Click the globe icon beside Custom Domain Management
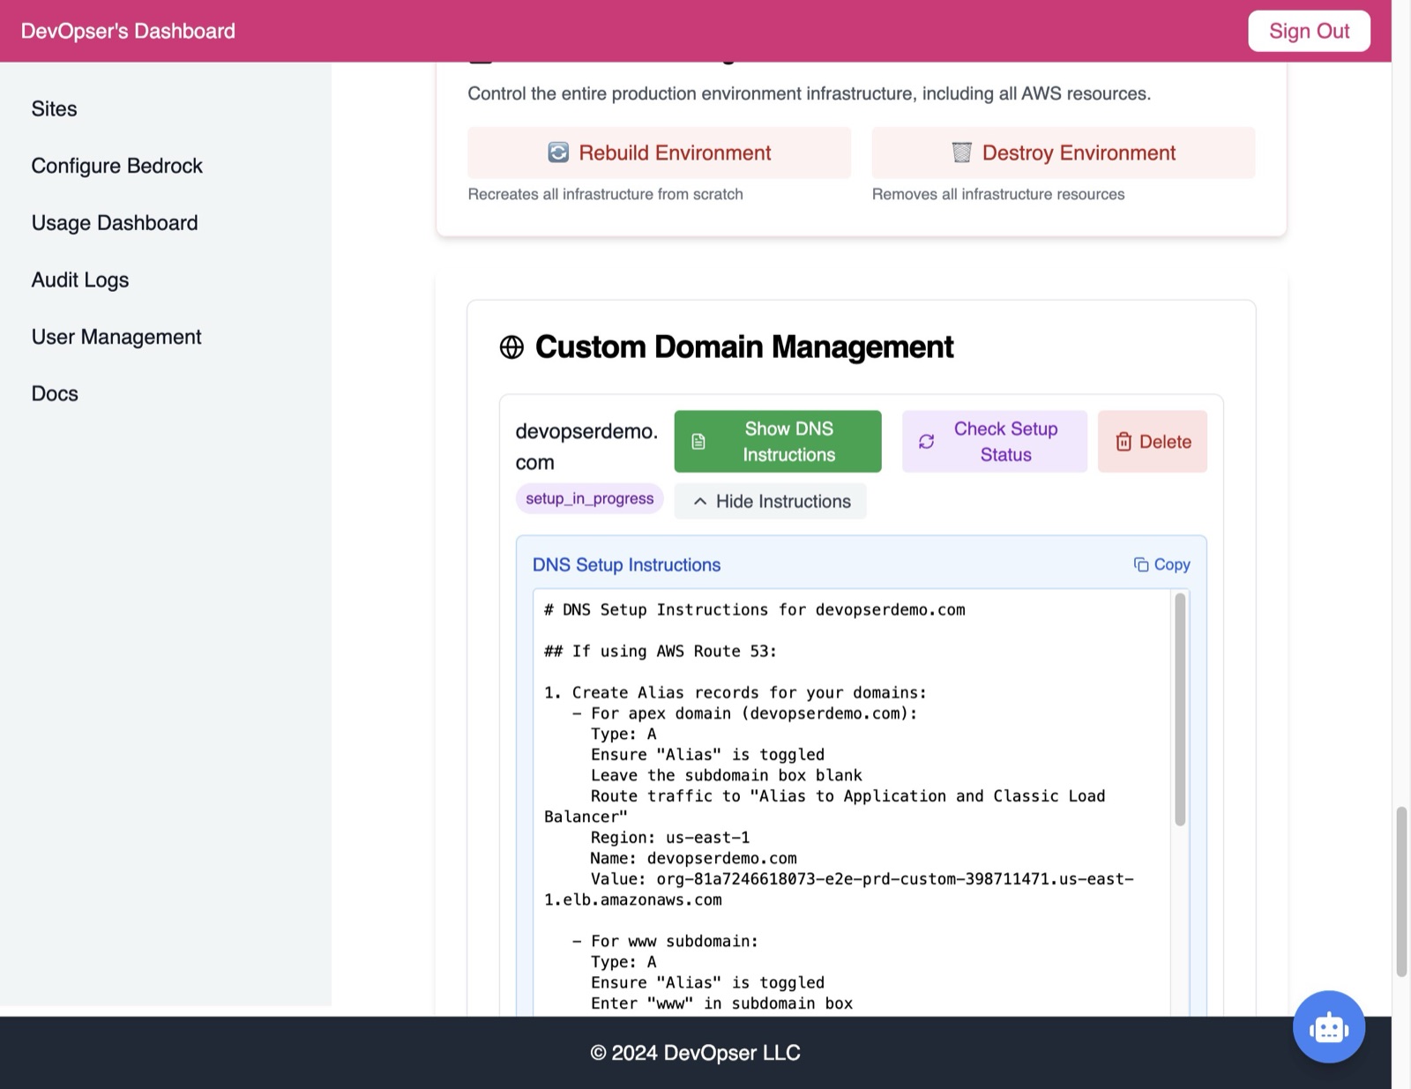 tap(511, 347)
